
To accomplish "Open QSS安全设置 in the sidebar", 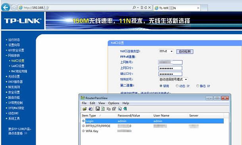I will pos(16,50).
